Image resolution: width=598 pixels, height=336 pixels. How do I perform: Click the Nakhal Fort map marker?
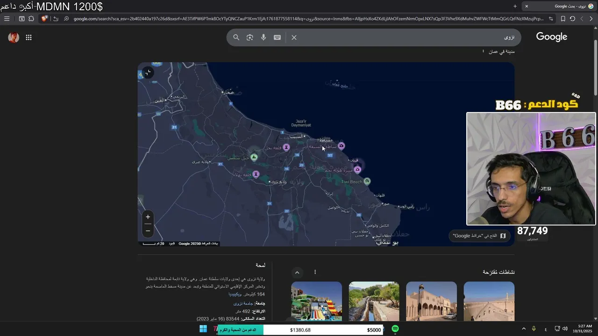(x=286, y=147)
